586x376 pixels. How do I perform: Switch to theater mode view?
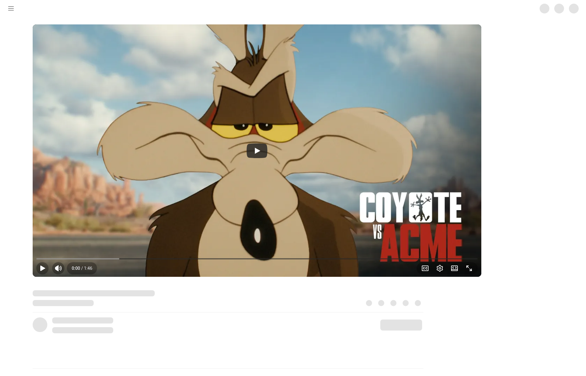pos(454,268)
